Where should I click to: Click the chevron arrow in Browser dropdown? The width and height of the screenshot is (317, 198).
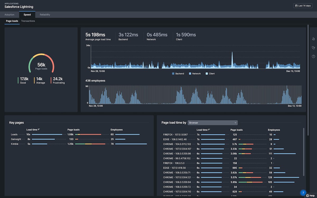coord(235,123)
